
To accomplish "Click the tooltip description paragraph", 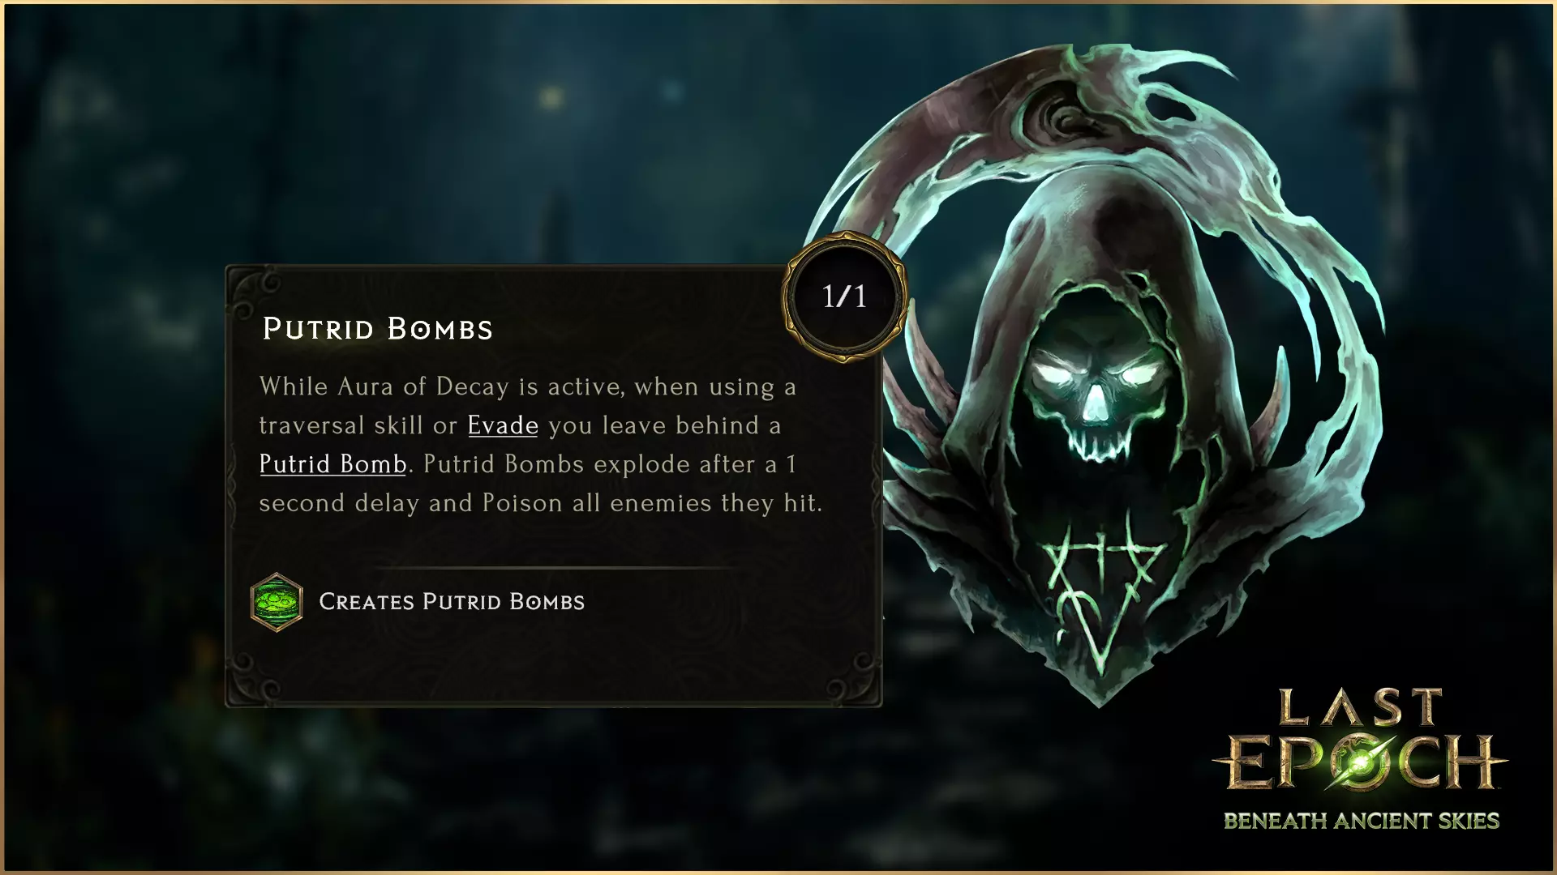I will [541, 445].
